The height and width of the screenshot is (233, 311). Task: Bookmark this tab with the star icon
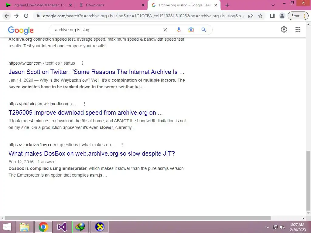coord(260,16)
